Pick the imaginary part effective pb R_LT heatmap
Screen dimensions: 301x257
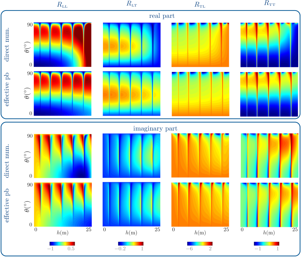[x=132, y=204]
